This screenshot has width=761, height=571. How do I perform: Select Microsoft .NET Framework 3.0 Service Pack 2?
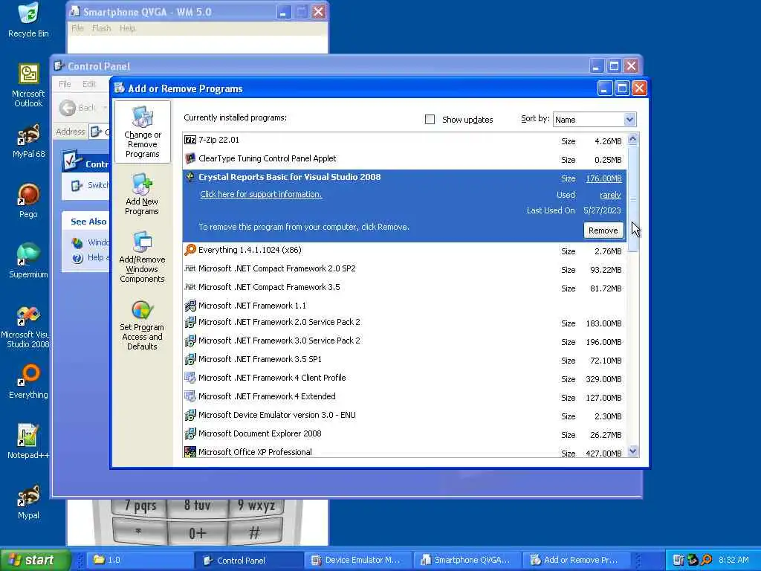(405, 341)
